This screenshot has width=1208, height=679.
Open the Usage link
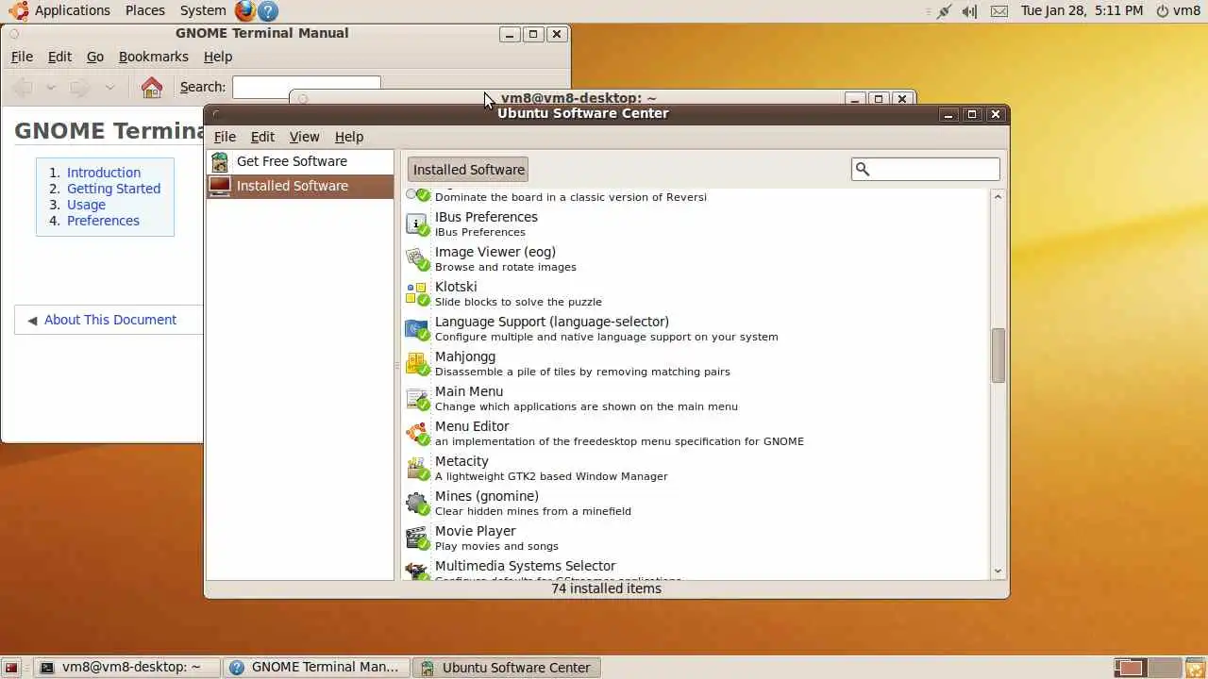86,205
